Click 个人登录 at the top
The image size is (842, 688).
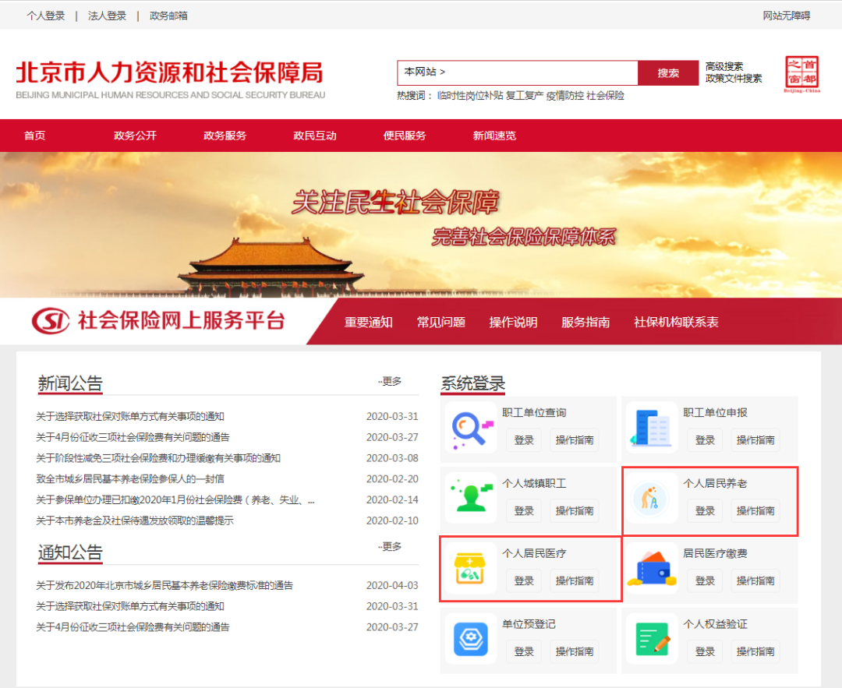click(46, 16)
